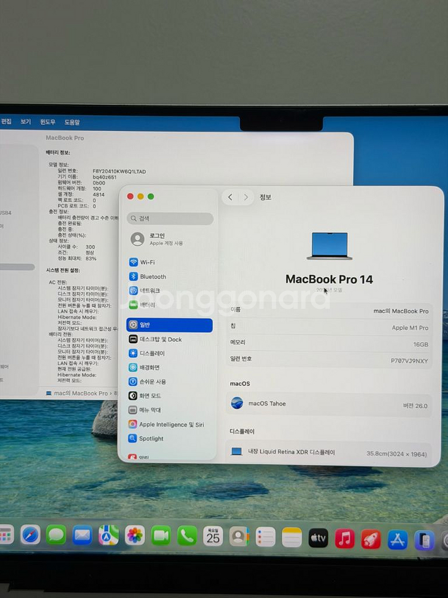
Task: Go back with the left chevron
Action: tap(230, 197)
